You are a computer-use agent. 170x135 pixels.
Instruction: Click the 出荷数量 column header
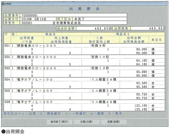pos(27,38)
